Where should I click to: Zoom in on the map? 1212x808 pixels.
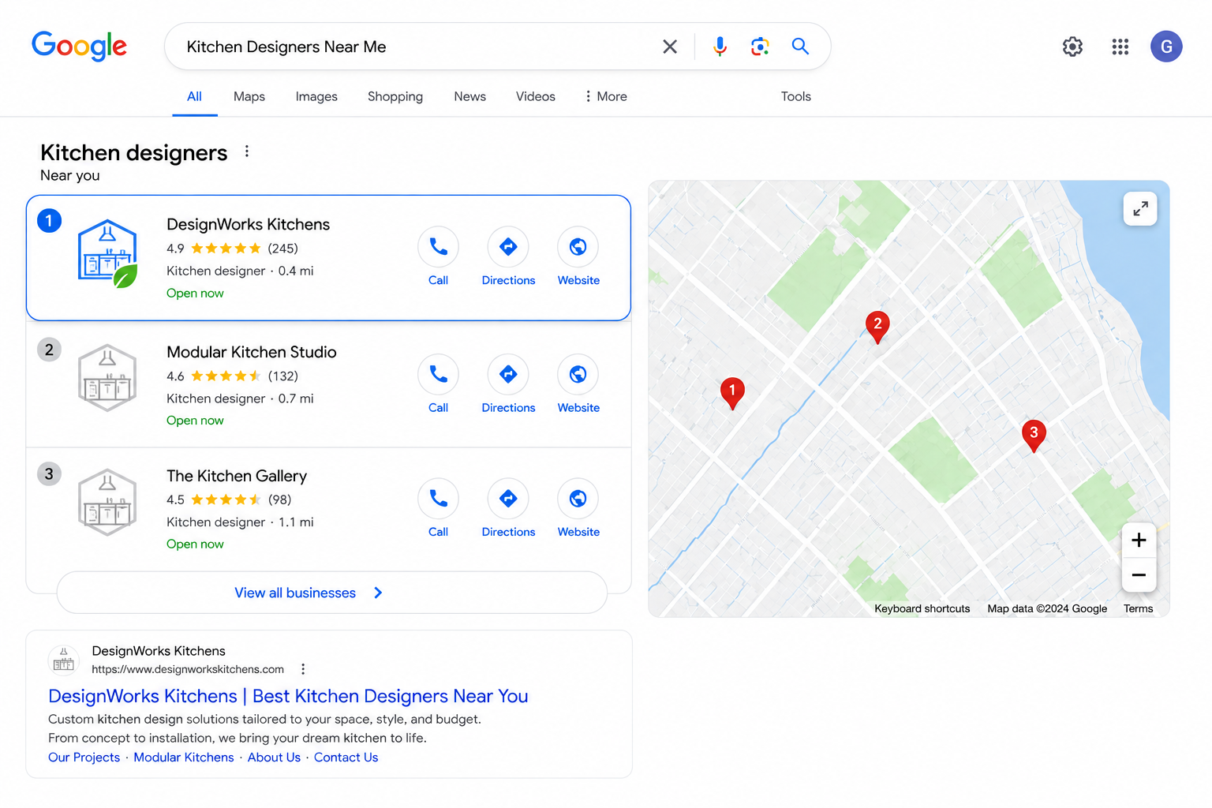[x=1139, y=541]
